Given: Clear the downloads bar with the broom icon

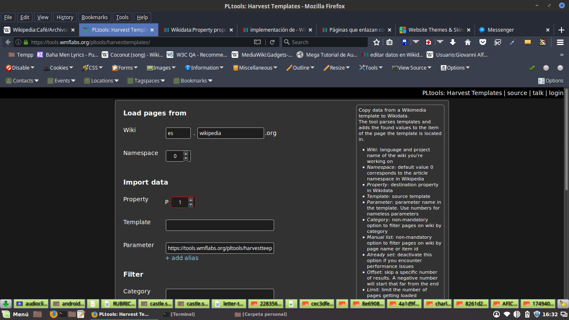Looking at the screenshot, I should (563, 304).
